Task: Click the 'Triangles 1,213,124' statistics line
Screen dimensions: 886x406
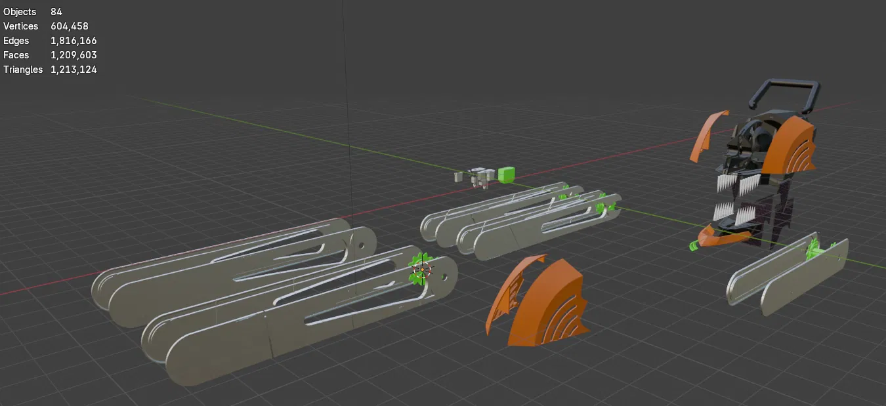Action: point(50,70)
